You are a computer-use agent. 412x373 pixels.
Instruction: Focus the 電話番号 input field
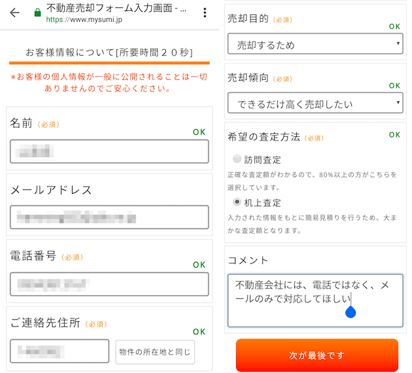pyautogui.click(x=109, y=284)
